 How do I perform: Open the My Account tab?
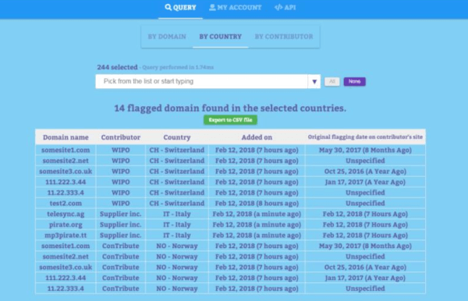(x=236, y=8)
